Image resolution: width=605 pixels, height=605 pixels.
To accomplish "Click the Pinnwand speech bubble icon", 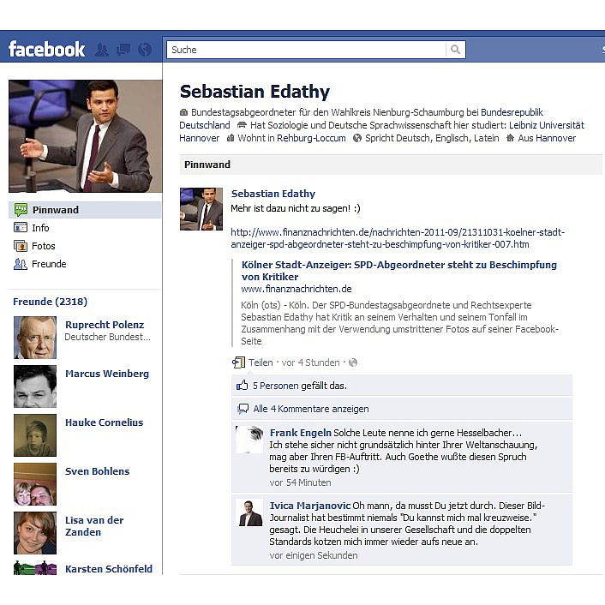I will pyautogui.click(x=21, y=210).
